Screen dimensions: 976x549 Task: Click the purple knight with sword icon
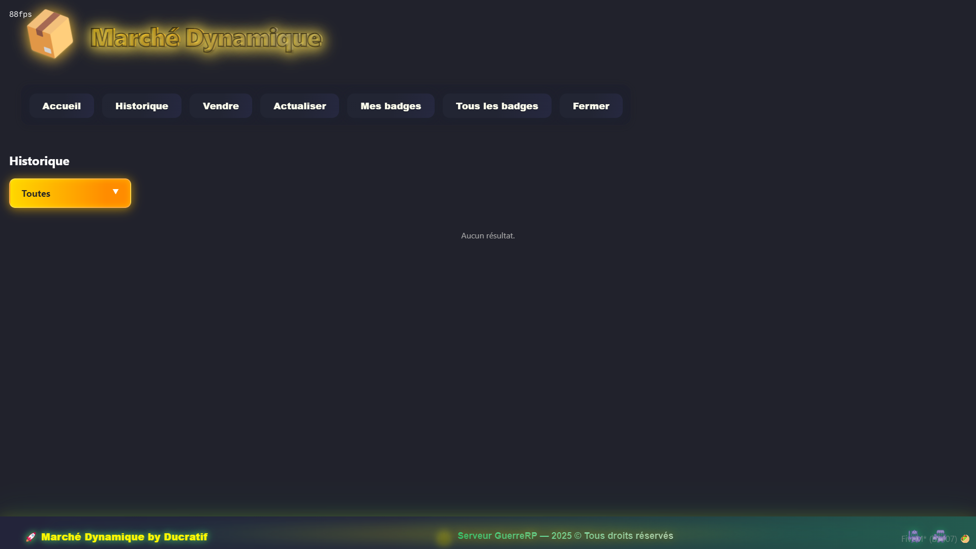913,536
